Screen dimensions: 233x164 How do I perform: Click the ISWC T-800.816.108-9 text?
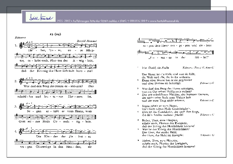133,21
